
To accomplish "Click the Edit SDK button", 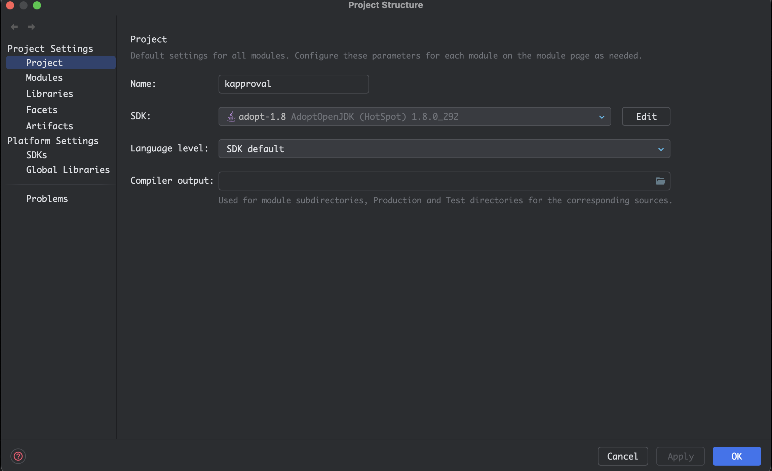I will coord(646,116).
